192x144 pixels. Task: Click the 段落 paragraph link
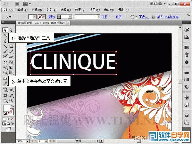[x=119, y=17]
